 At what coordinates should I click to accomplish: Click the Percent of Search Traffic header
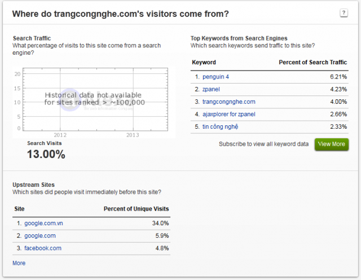pos(314,62)
